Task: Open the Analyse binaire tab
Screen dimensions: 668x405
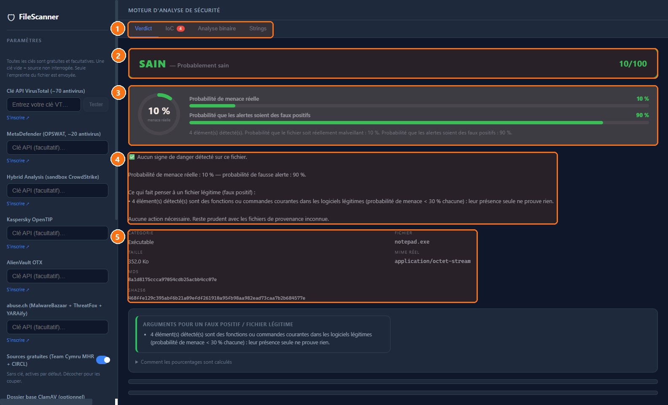Action: (x=217, y=29)
